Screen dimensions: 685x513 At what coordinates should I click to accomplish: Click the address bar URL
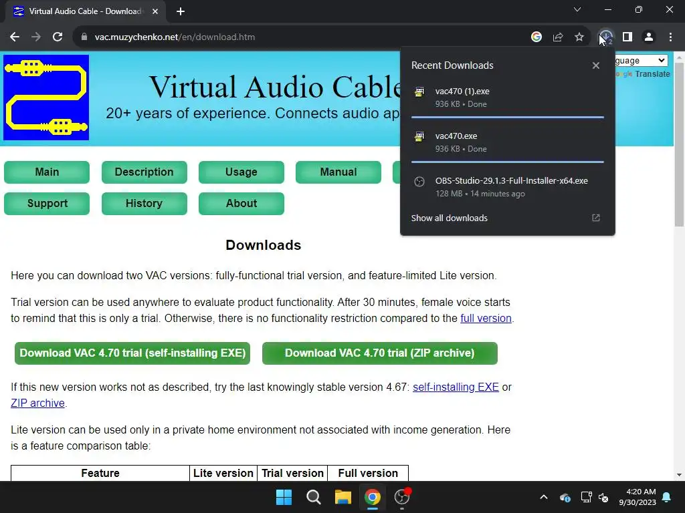(x=175, y=37)
